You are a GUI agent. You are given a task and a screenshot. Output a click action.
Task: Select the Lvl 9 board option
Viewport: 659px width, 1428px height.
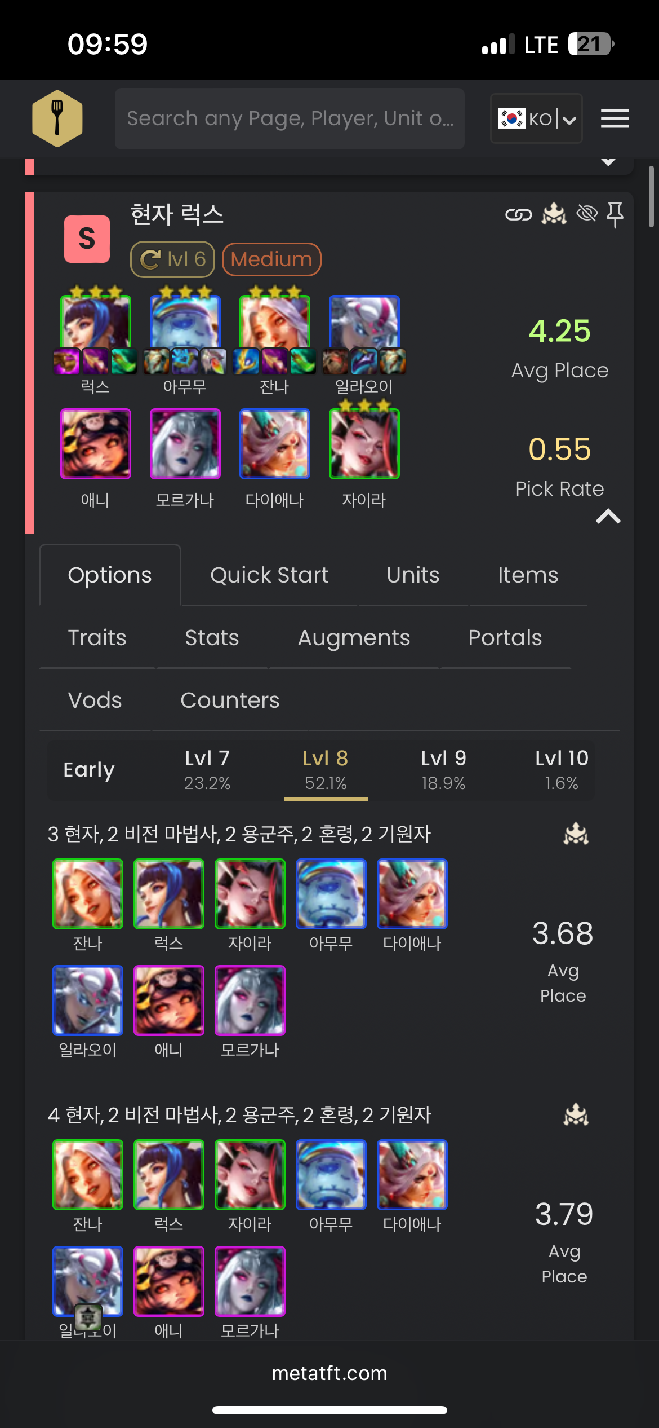(x=443, y=770)
